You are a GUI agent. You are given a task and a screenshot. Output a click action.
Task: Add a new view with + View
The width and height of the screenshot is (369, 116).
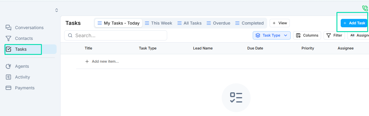point(280,23)
